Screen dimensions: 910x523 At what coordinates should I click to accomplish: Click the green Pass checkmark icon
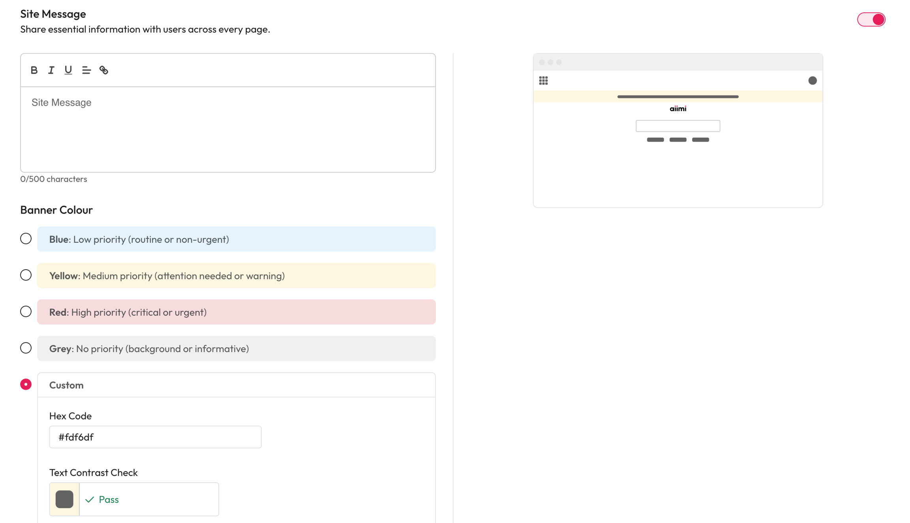click(x=90, y=500)
